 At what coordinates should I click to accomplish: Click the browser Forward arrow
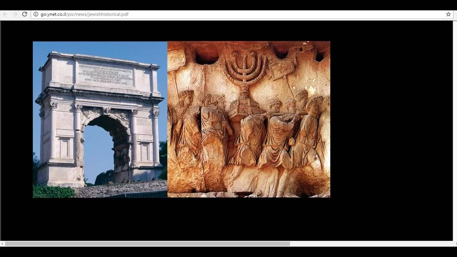coord(15,14)
